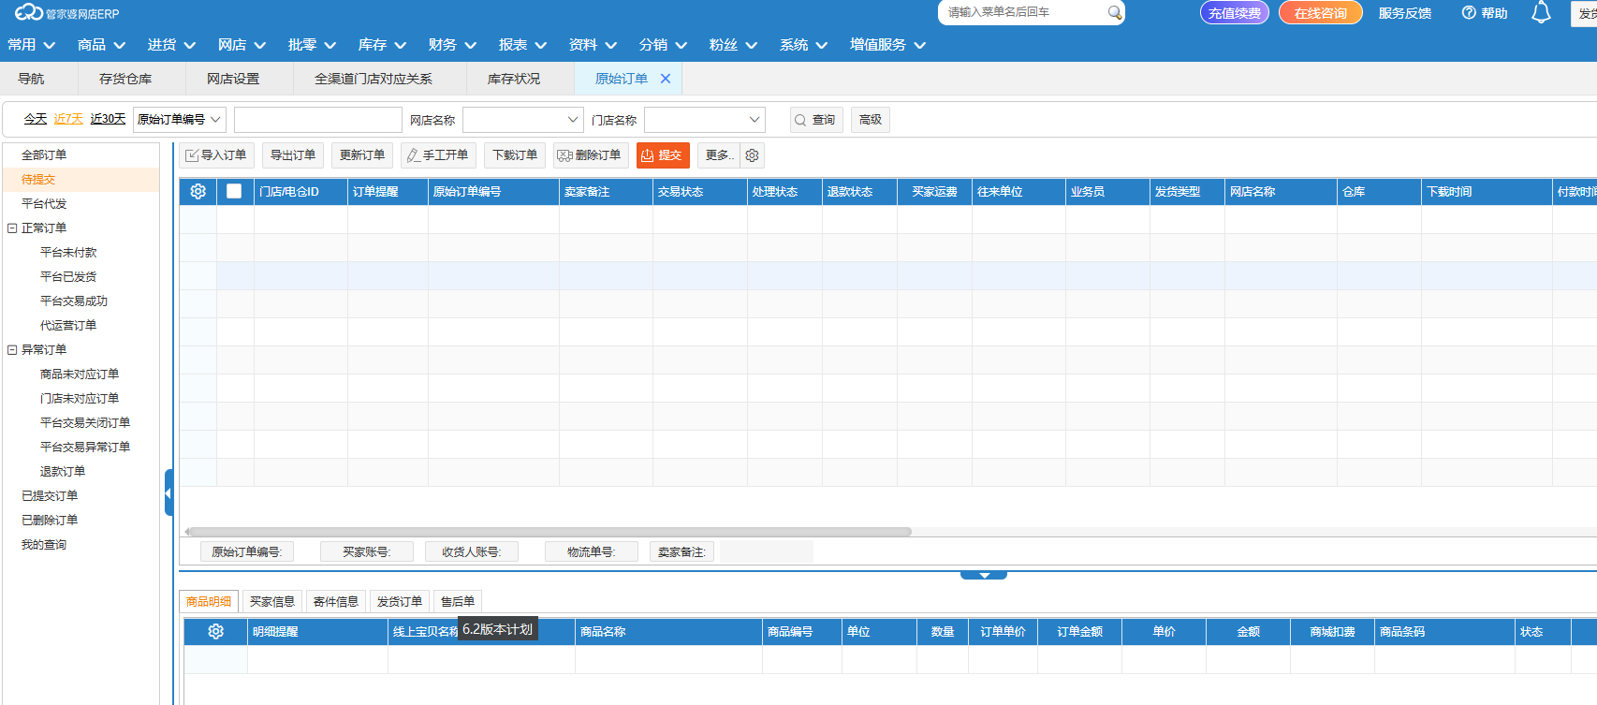Click the 提交 submit button
Viewport: 1597px width, 705px height.
[x=663, y=155]
